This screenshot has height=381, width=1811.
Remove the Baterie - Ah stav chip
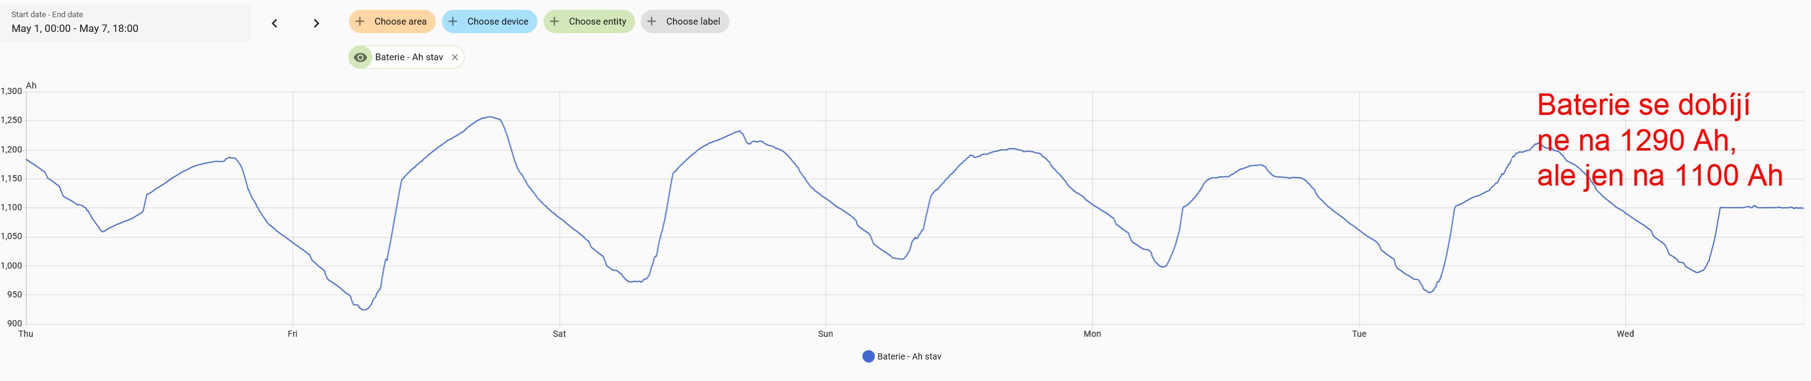pos(455,58)
